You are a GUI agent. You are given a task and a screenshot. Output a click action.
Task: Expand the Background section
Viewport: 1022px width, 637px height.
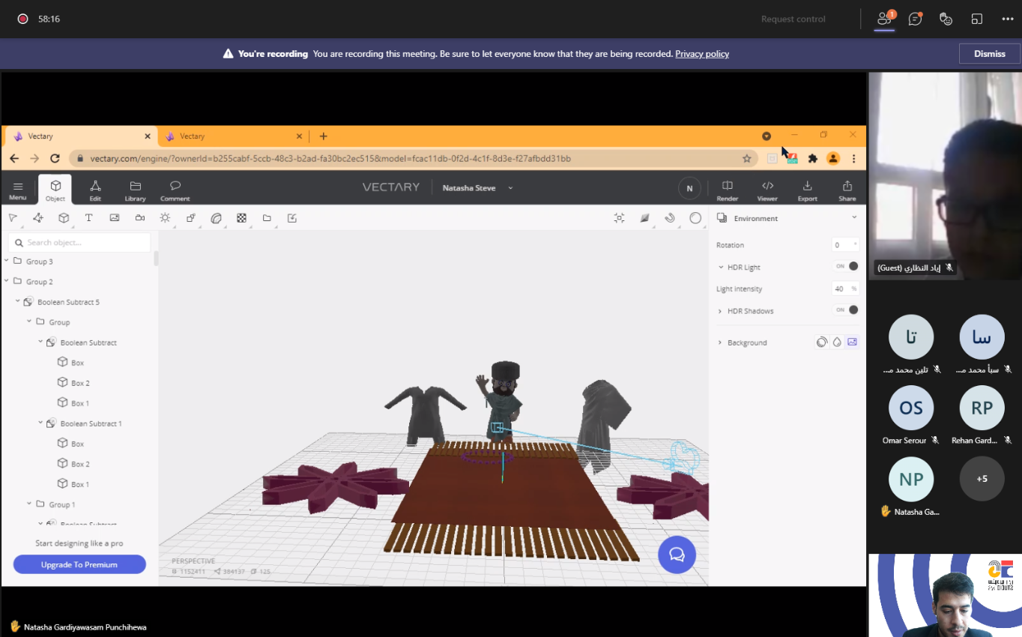click(x=721, y=342)
